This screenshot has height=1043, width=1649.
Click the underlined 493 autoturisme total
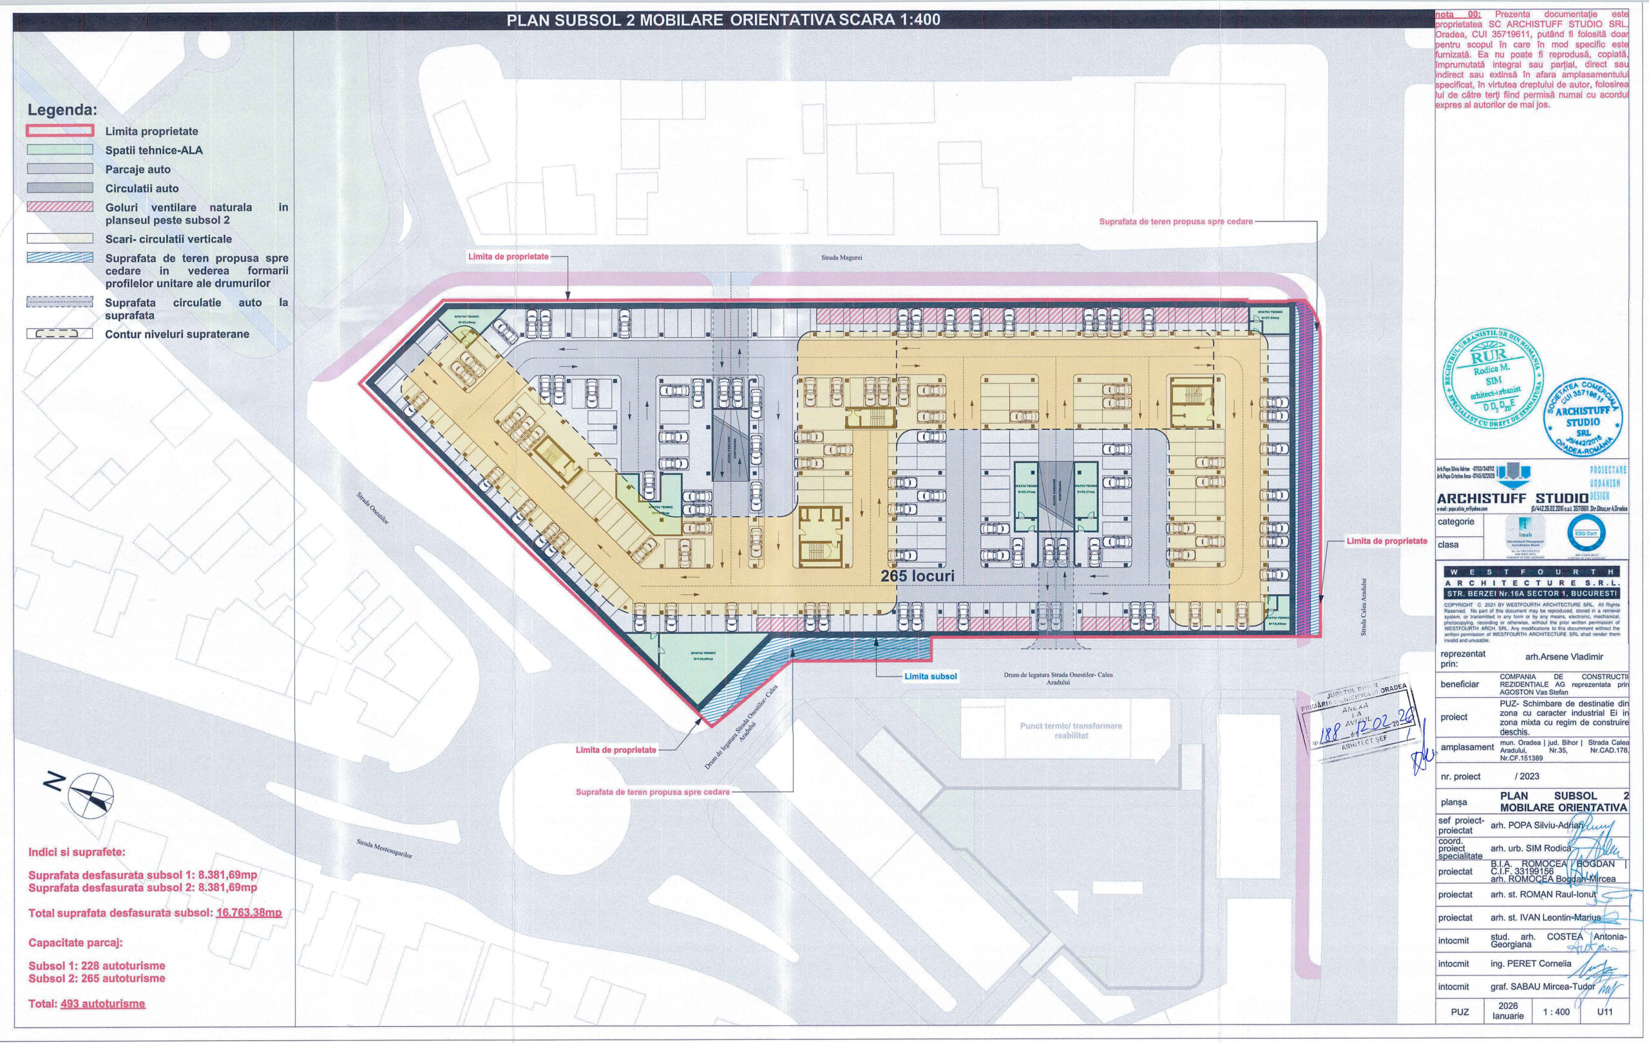point(102,1003)
